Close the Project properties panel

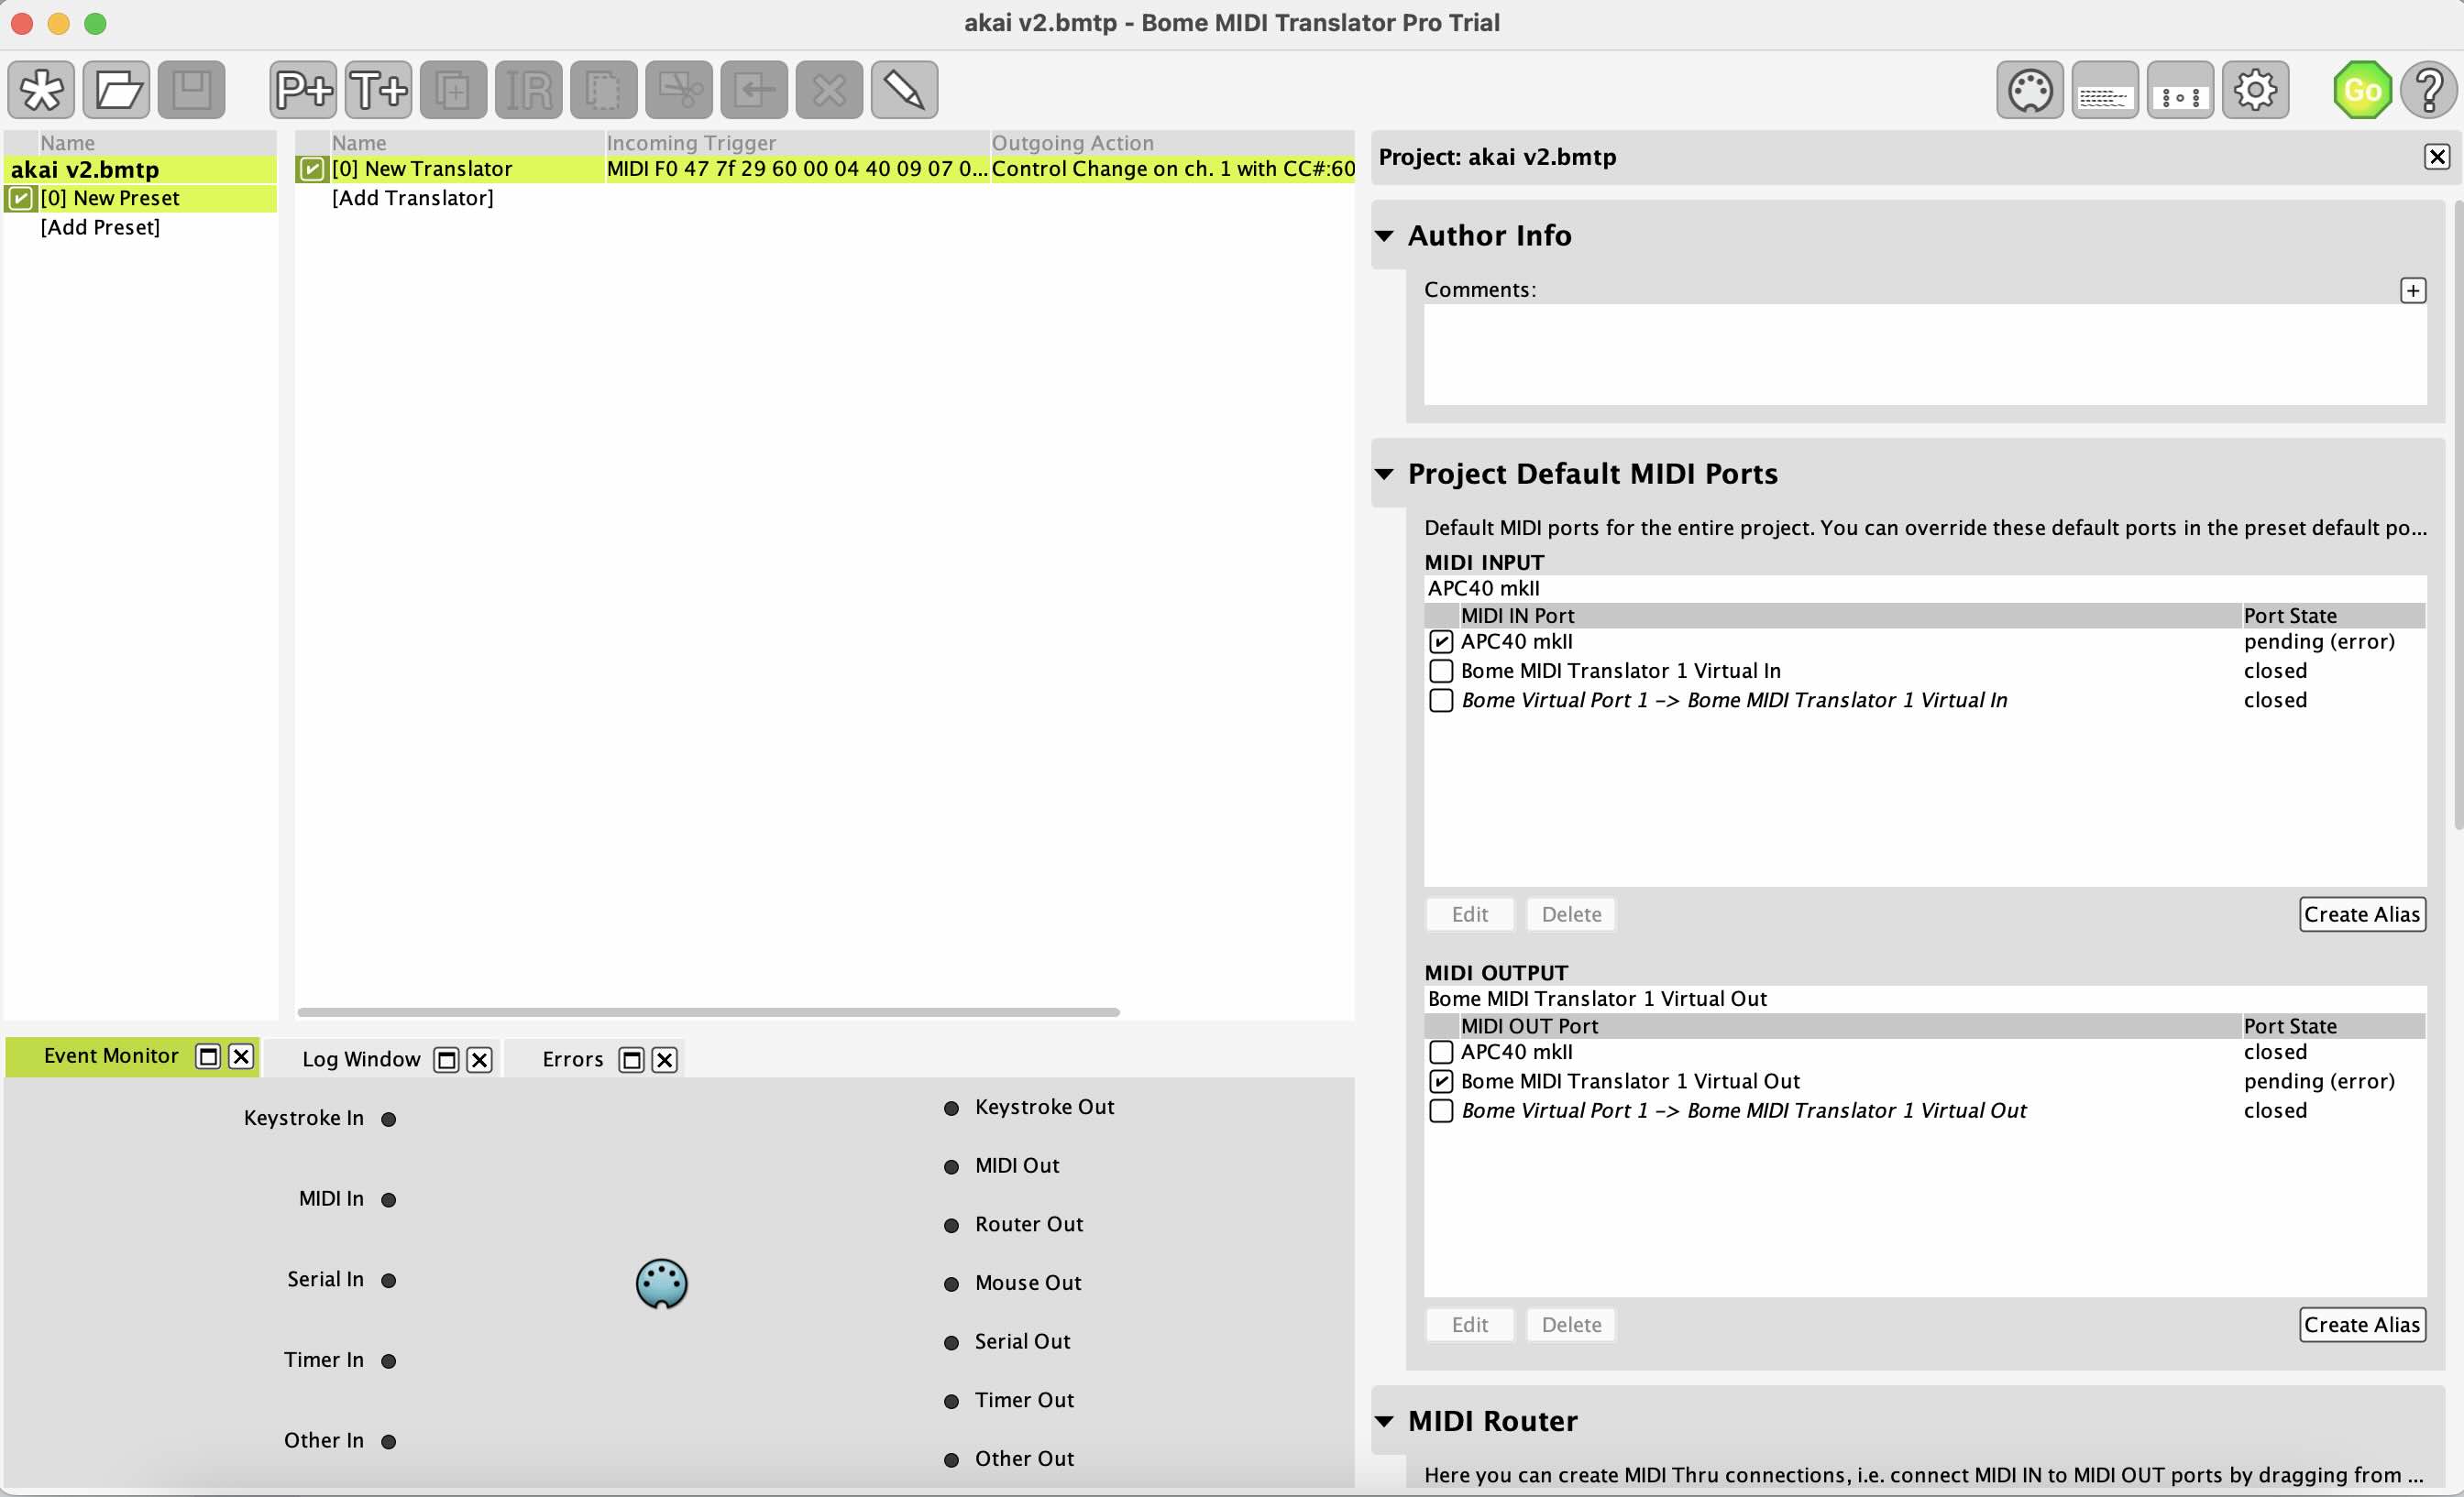tap(2436, 157)
